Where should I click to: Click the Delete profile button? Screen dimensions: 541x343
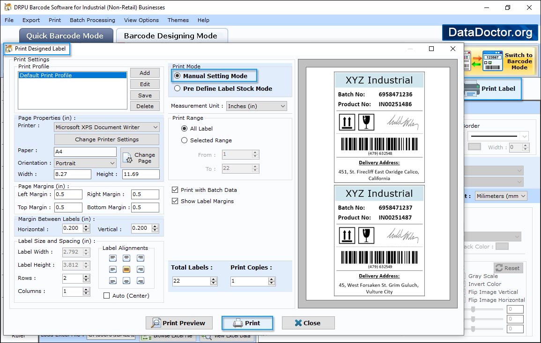145,106
